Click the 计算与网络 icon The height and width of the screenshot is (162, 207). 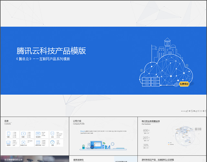pos(38,143)
